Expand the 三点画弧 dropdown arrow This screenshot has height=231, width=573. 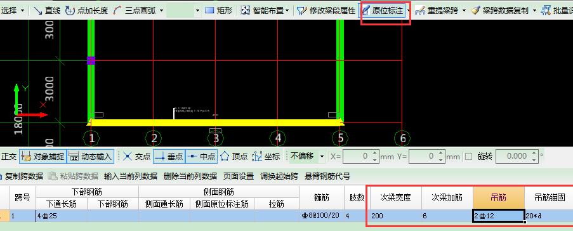click(162, 10)
